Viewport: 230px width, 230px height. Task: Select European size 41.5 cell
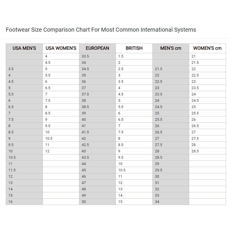click(97, 132)
